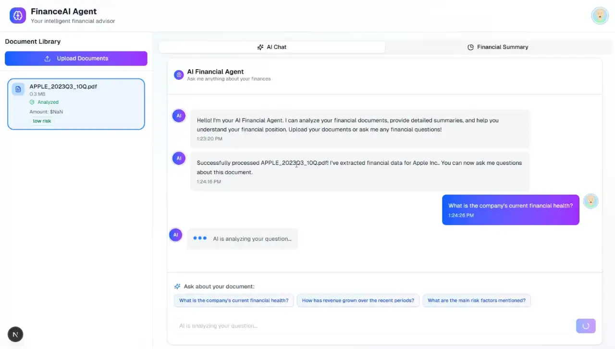Click the Upload Documents button

[x=76, y=59]
